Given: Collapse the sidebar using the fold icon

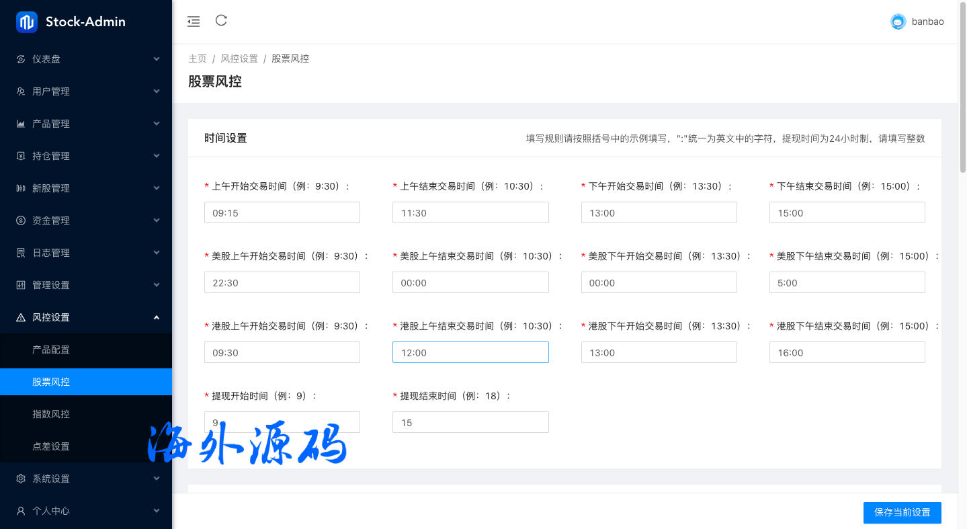Looking at the screenshot, I should [194, 22].
